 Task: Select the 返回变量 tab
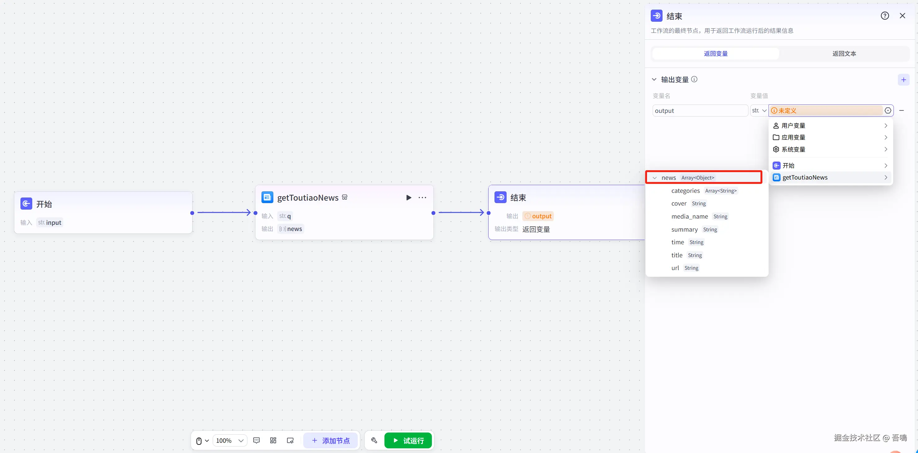[716, 53]
